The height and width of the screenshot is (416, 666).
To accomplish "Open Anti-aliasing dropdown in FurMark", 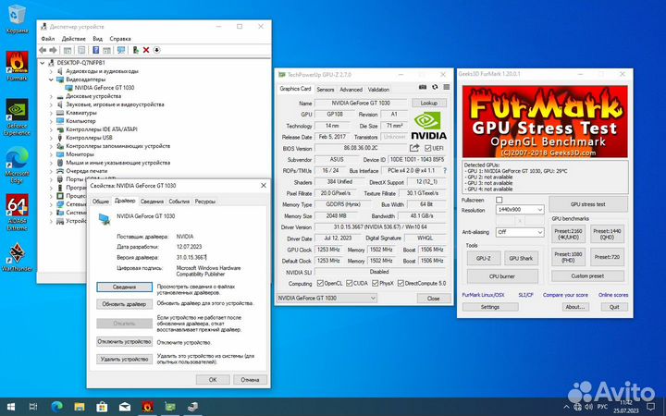I will tap(520, 232).
